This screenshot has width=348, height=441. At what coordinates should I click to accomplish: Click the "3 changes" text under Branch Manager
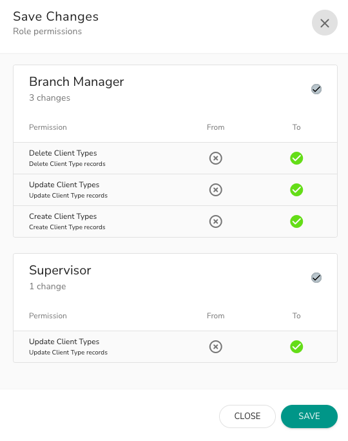click(x=50, y=97)
